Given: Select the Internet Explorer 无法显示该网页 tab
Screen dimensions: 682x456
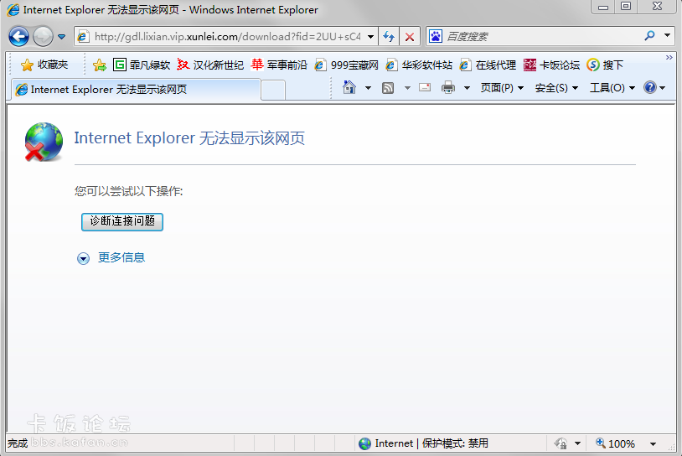Looking at the screenshot, I should tap(136, 89).
